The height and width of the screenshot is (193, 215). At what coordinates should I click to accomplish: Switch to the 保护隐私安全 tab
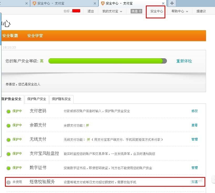(x=61, y=99)
